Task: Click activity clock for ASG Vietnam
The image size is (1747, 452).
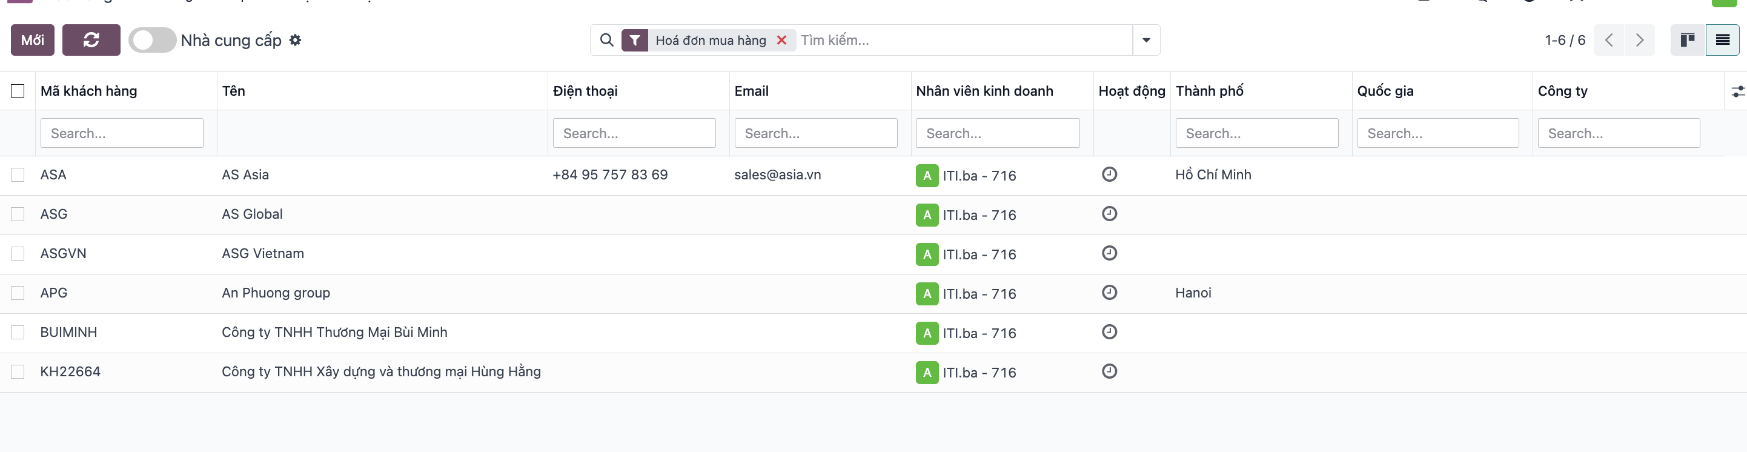Action: (x=1110, y=253)
